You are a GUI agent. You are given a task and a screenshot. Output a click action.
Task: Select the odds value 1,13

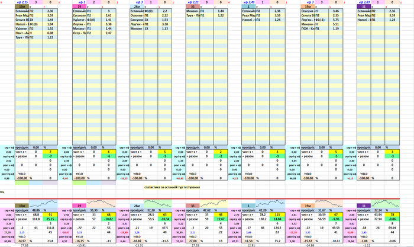(165, 28)
